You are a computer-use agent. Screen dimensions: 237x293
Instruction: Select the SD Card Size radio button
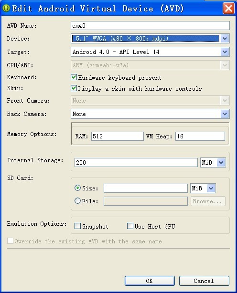(77, 188)
